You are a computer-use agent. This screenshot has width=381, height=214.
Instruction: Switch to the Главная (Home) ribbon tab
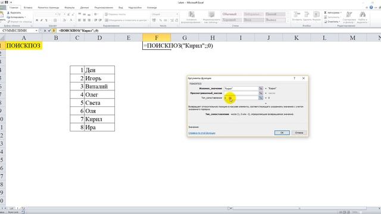[x=14, y=8]
